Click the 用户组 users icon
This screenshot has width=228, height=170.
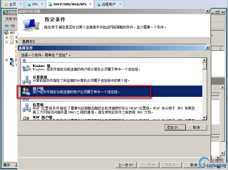(26, 91)
